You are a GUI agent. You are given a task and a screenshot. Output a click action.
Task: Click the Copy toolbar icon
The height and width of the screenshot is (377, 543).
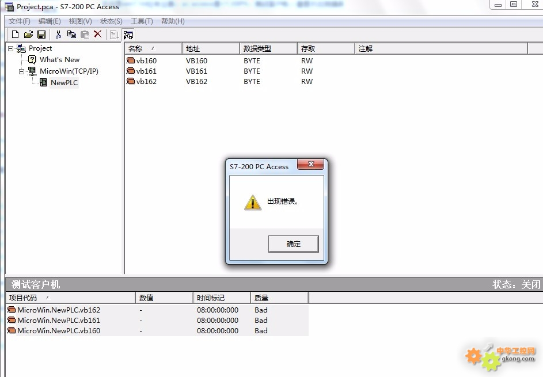click(x=71, y=35)
